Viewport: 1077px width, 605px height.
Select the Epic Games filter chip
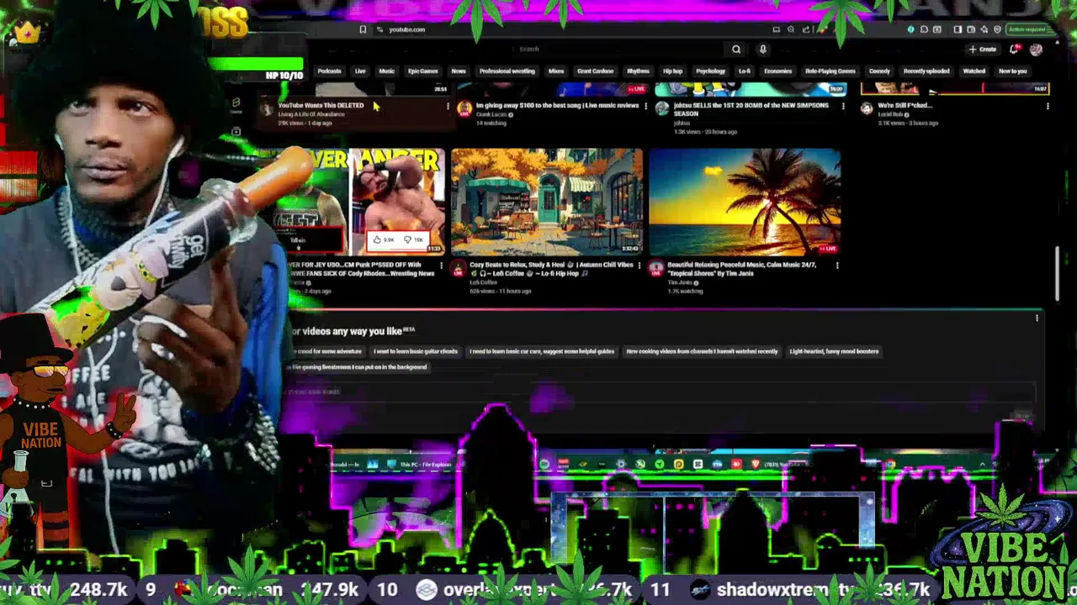coord(422,71)
